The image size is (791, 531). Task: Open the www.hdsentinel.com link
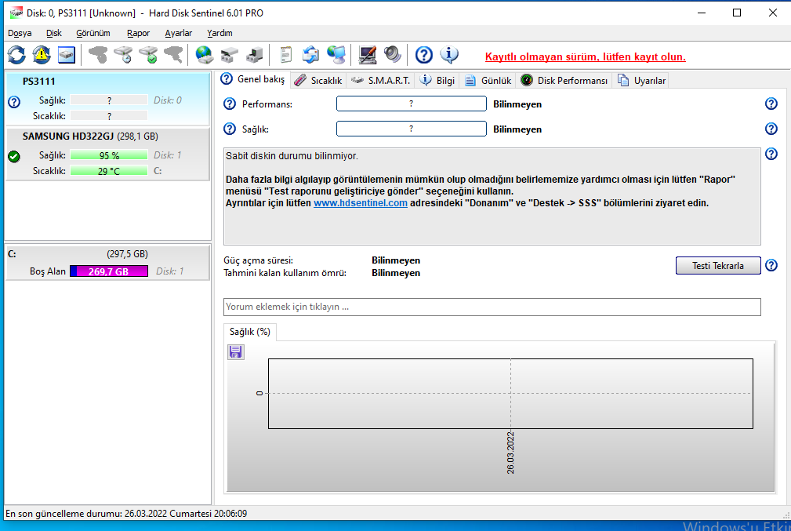[x=360, y=203]
